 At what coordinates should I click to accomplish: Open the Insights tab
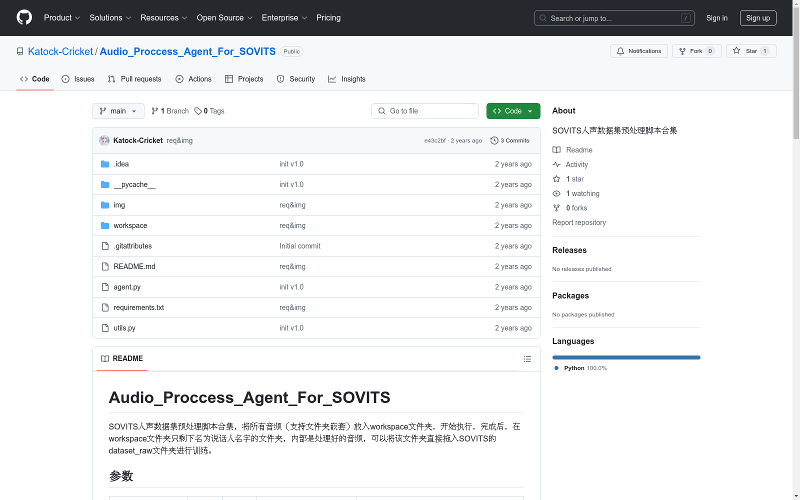click(347, 79)
